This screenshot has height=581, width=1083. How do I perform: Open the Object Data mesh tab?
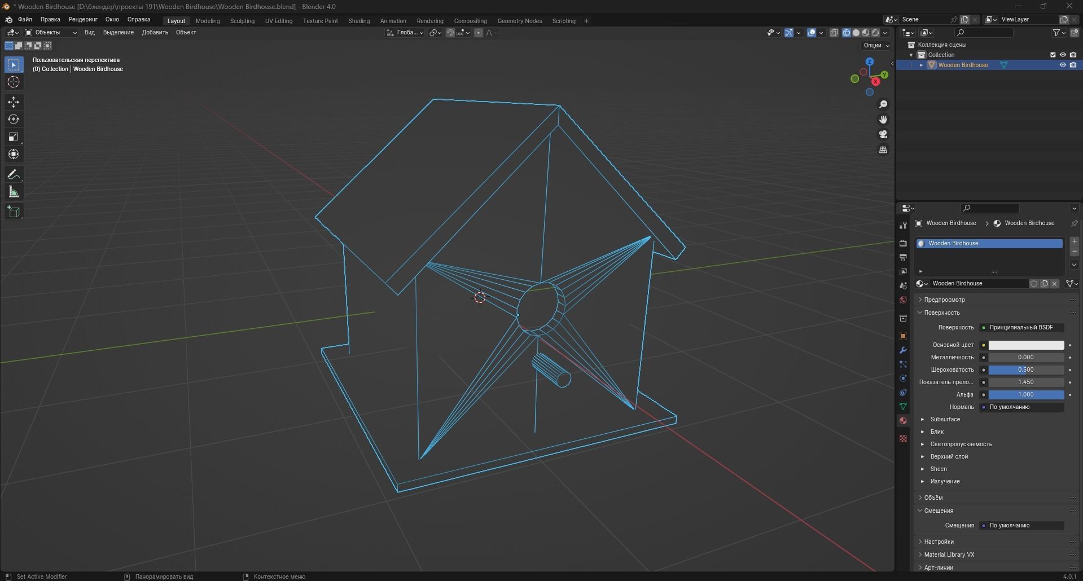pyautogui.click(x=903, y=406)
